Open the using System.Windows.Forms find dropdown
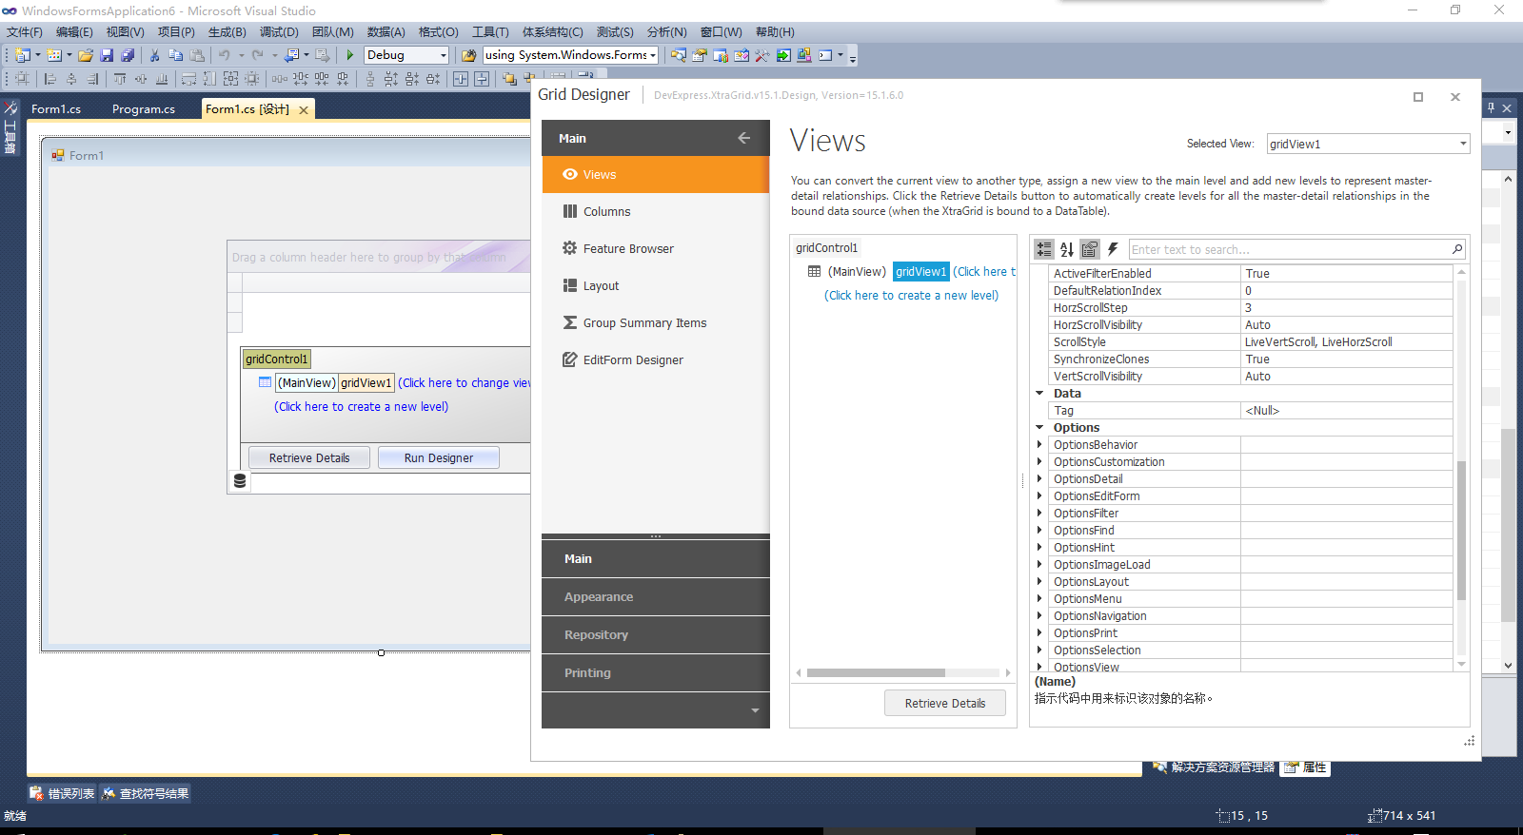Viewport: 1523px width, 835px height. (653, 55)
